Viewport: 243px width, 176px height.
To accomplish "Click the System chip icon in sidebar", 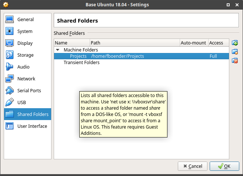I will tap(10, 31).
